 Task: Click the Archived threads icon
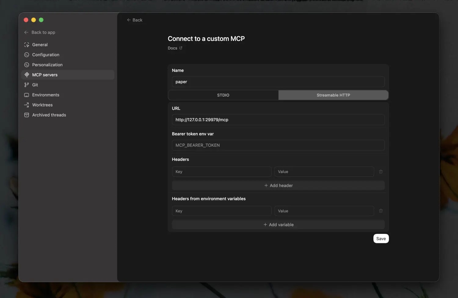pyautogui.click(x=27, y=115)
